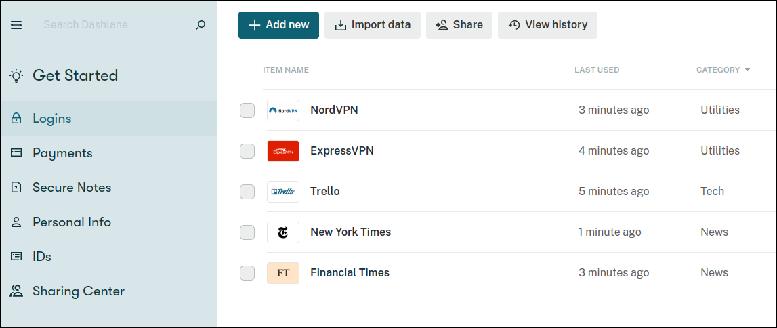Focus the Search Dashlane field

115,25
